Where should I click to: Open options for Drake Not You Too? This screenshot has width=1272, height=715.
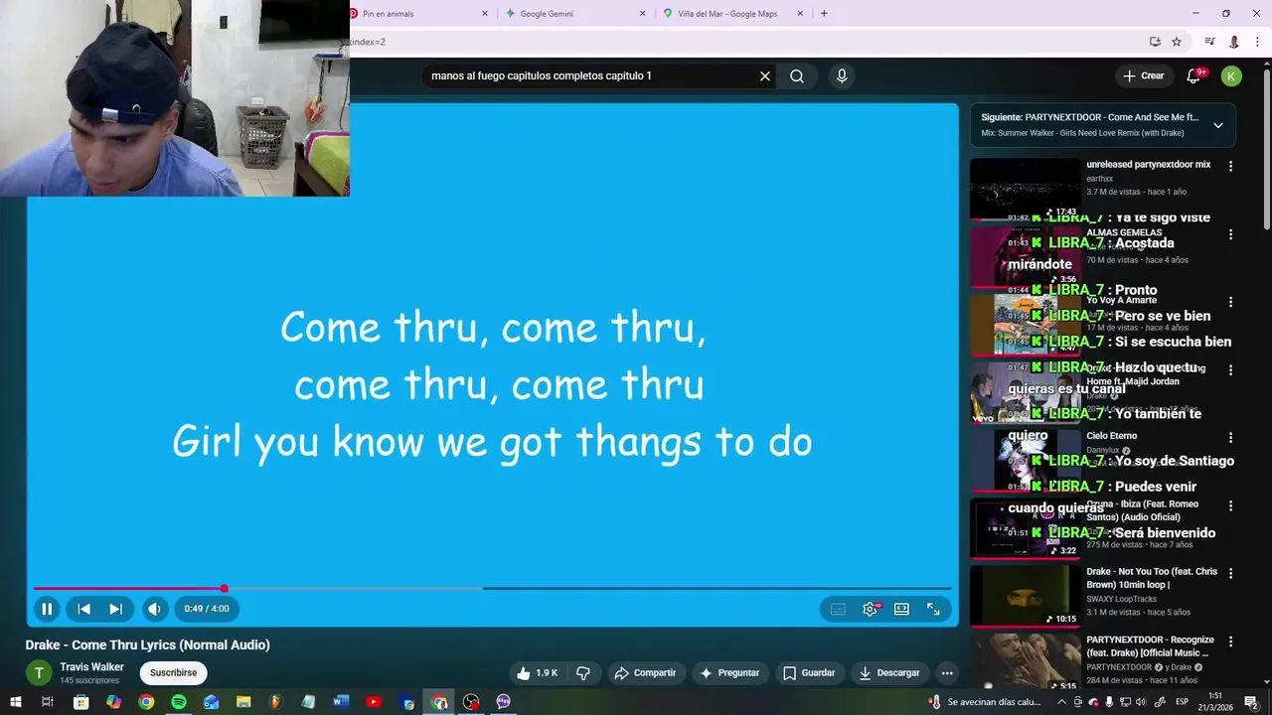coord(1230,573)
